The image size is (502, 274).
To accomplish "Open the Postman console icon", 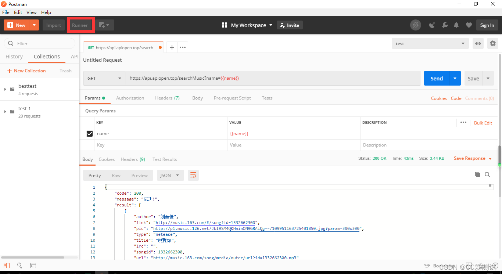I will (33, 266).
